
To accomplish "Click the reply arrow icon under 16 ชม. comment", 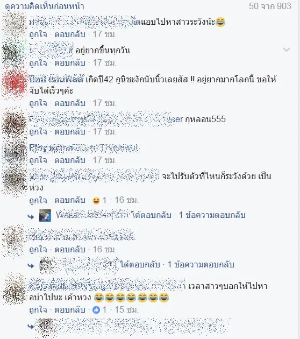I will pos(31,266).
